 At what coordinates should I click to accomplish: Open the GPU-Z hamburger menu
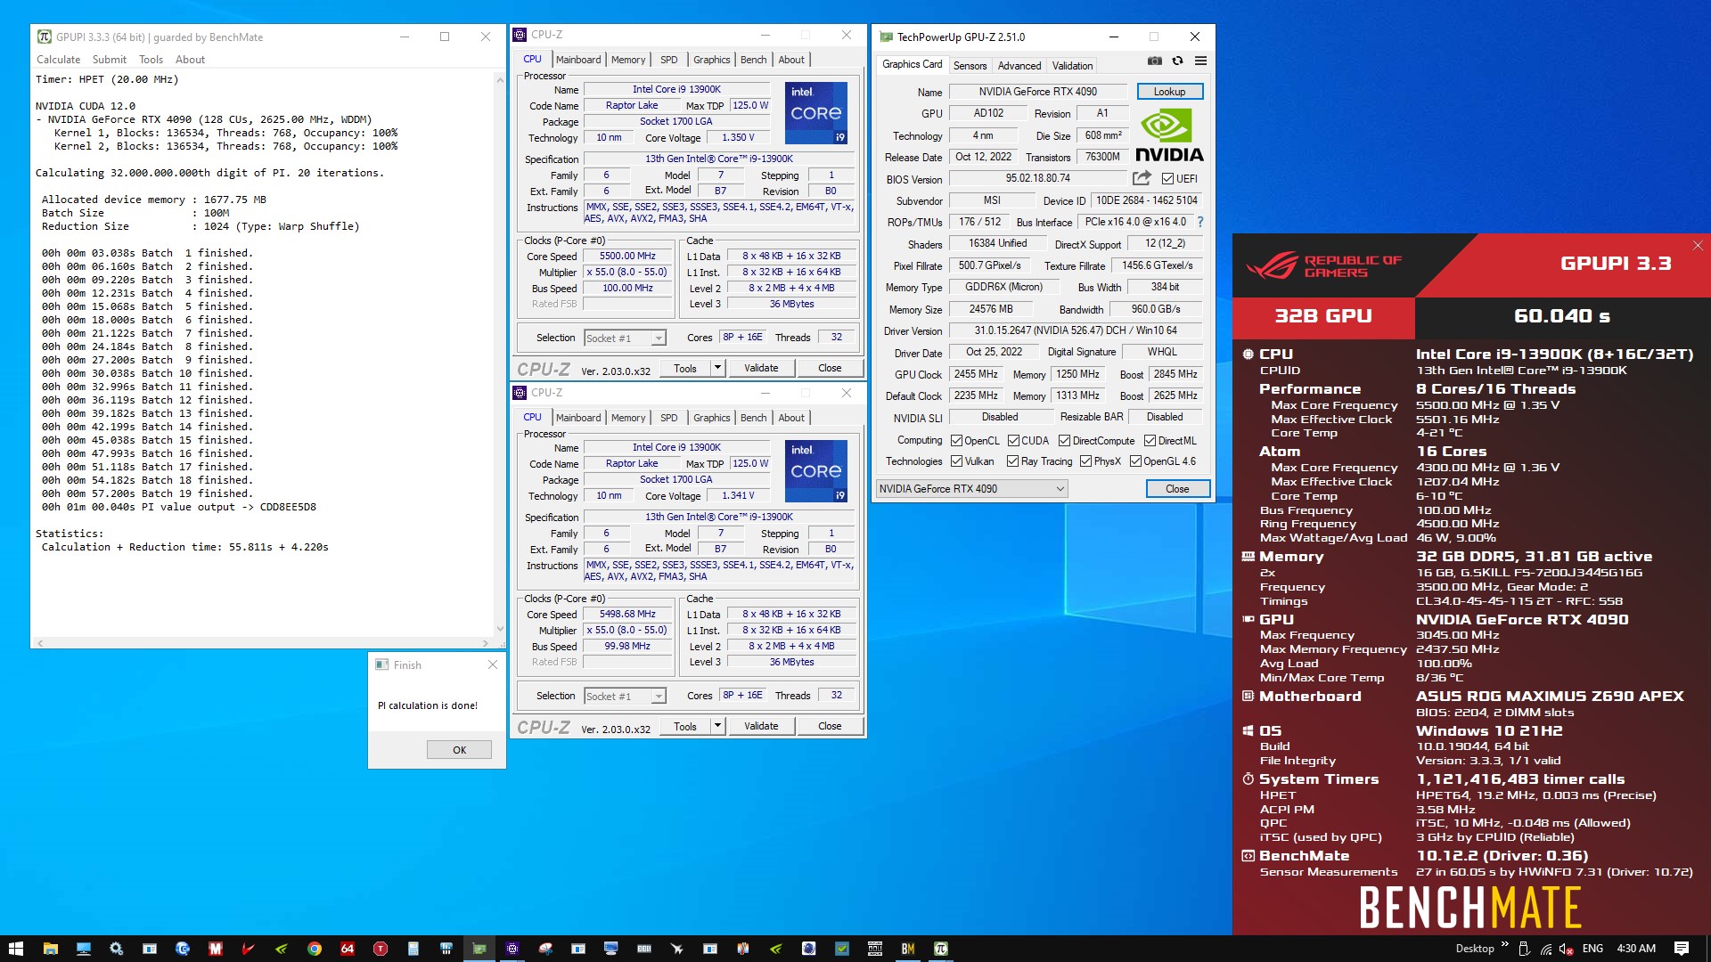point(1200,61)
